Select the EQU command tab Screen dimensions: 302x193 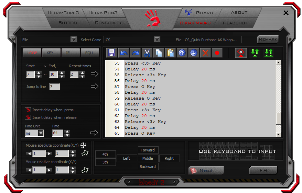click(x=89, y=53)
